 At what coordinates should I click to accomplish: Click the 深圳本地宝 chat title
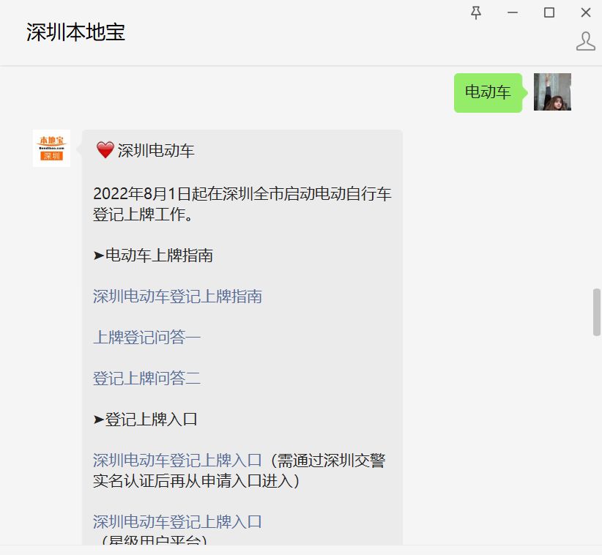75,32
